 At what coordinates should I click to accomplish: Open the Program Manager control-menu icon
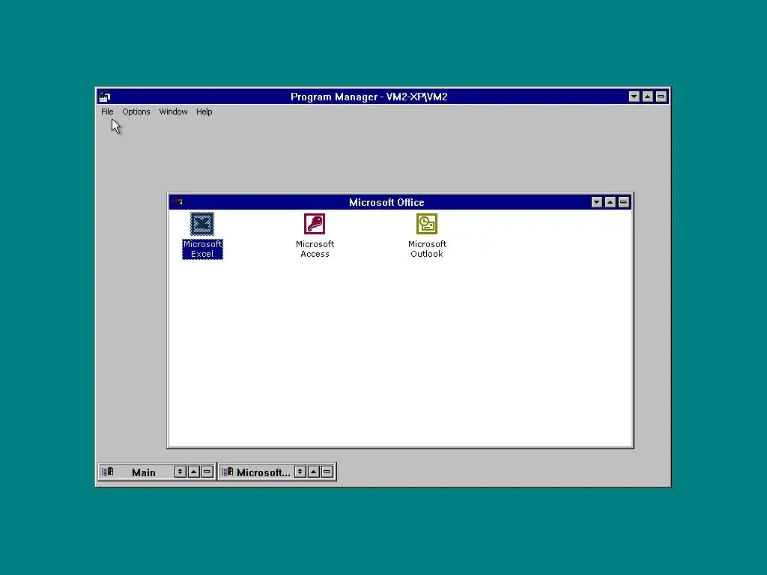point(105,97)
